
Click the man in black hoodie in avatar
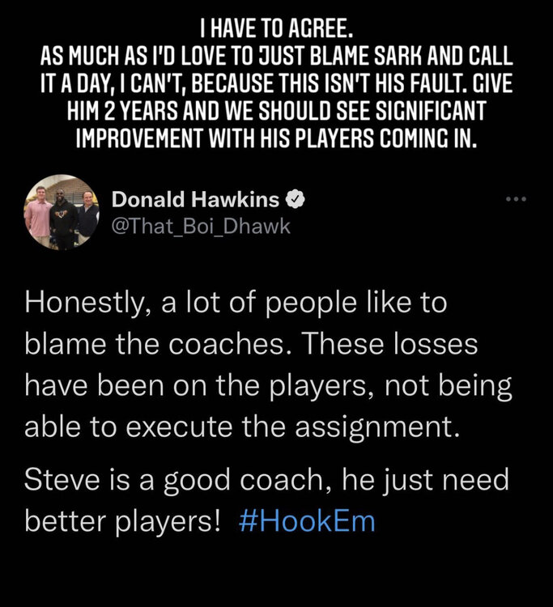pos(64,218)
